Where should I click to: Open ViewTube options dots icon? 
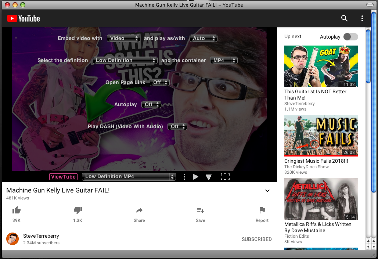[184, 177]
